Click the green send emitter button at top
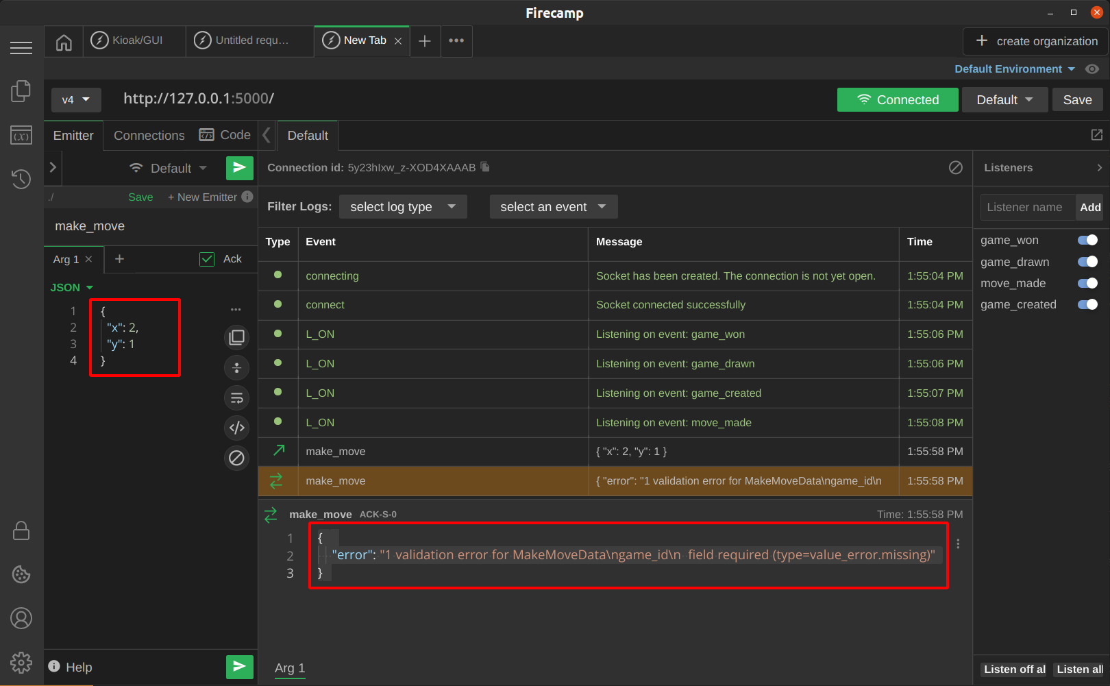The width and height of the screenshot is (1110, 686). (x=239, y=168)
